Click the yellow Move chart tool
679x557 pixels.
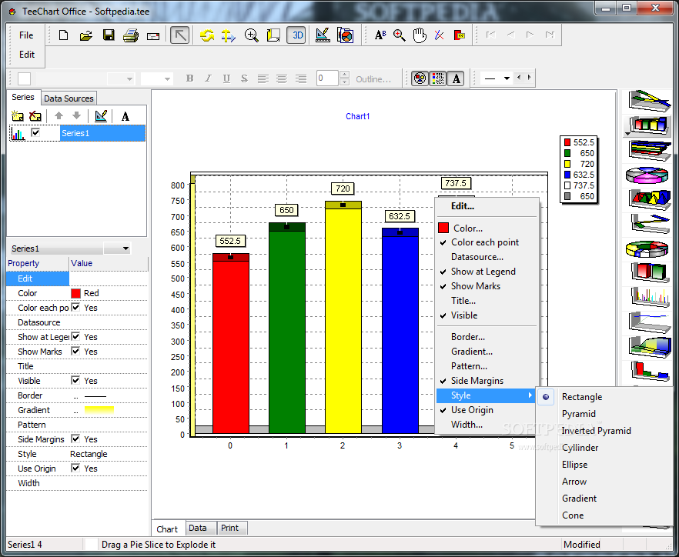pos(228,35)
